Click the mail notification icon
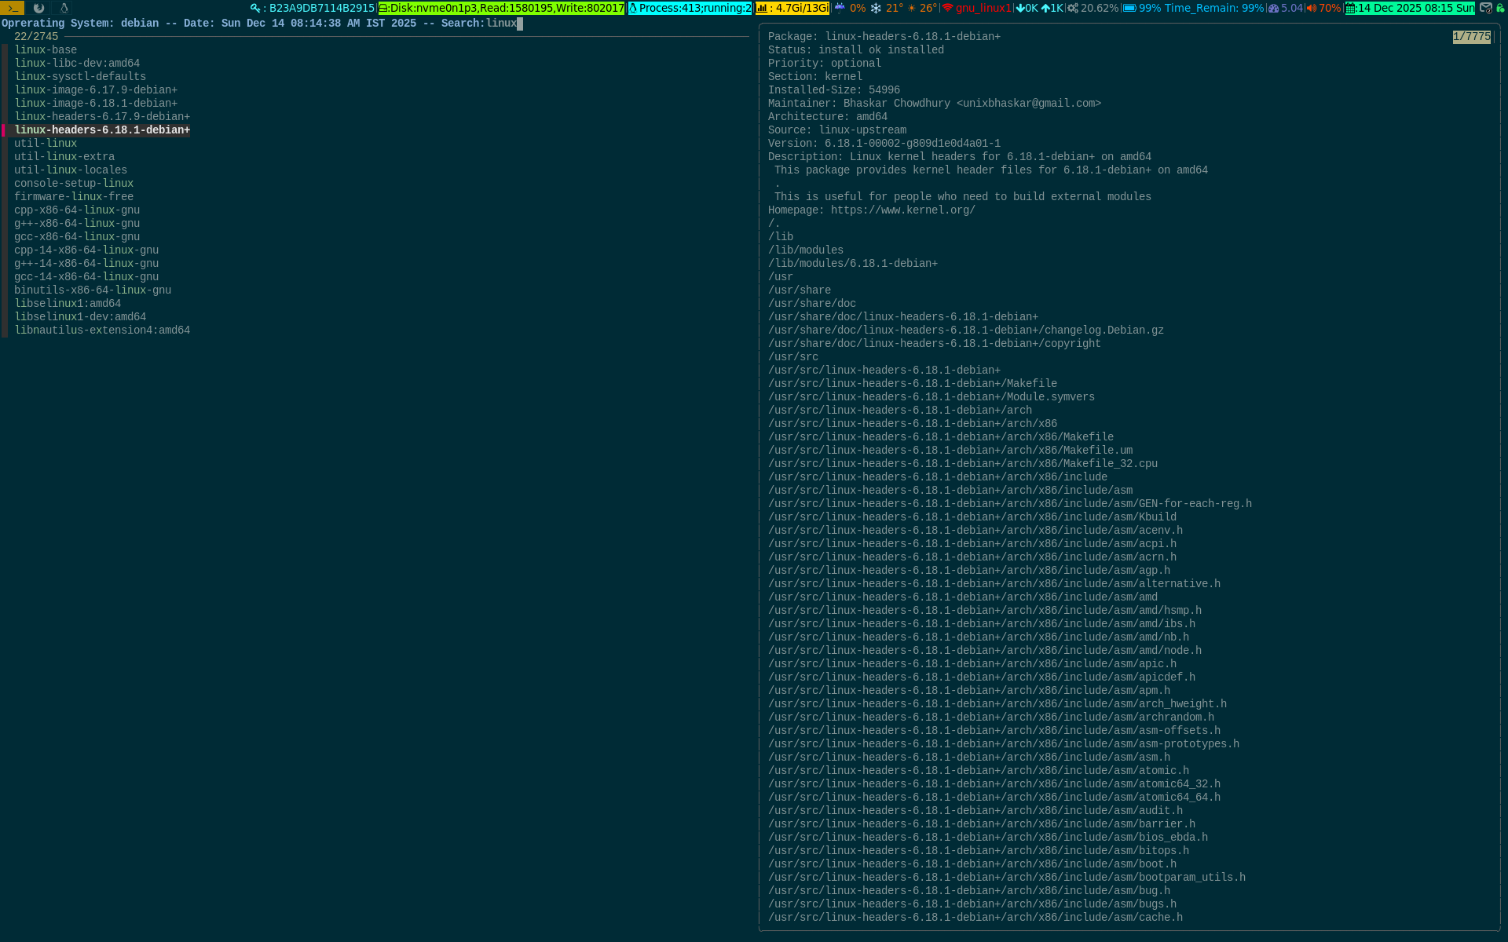Screen dimensions: 1508x942 tap(1485, 8)
